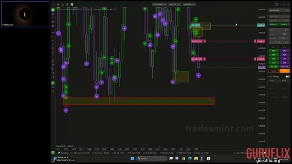
Task: Select Wkly Vol. Profile template
Action: [x=167, y=153]
